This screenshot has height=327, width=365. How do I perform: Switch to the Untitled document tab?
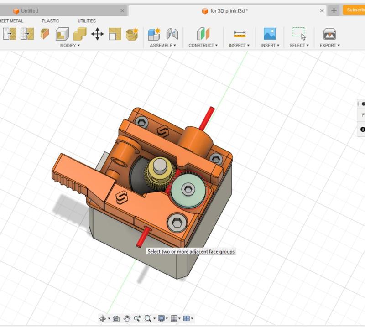click(x=30, y=10)
